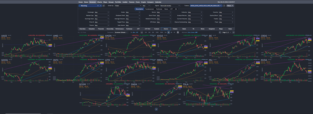Click page number 1 at bottom

(x=156, y=109)
